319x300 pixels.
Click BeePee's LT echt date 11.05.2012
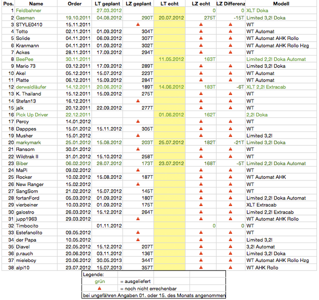171,59
